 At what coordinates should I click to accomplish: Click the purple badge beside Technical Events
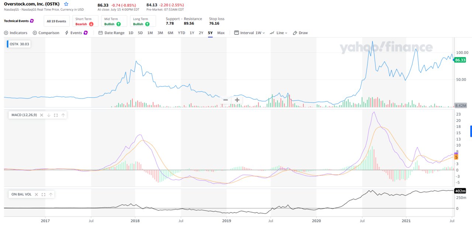click(x=32, y=21)
